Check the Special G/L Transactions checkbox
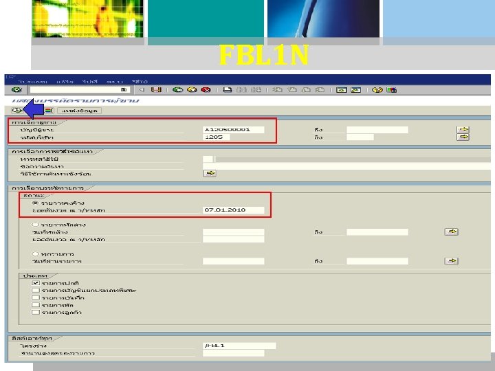Viewport: 495px width, 371px height. pos(36,290)
